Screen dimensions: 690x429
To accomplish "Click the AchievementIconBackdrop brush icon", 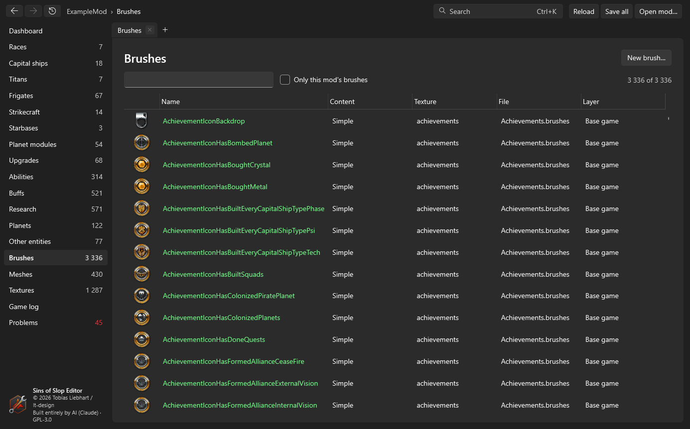I will (141, 121).
